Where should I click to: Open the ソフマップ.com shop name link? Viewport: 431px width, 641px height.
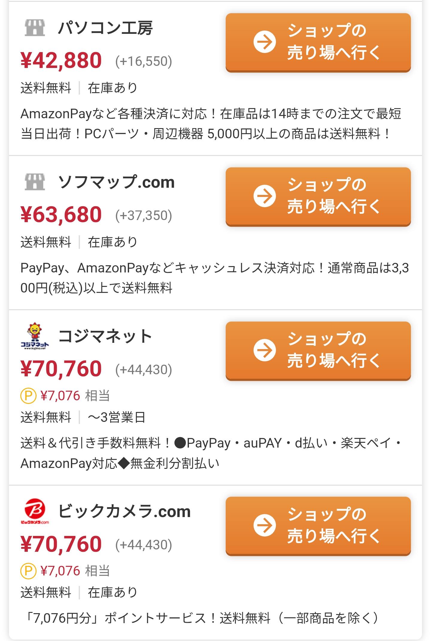tap(116, 182)
